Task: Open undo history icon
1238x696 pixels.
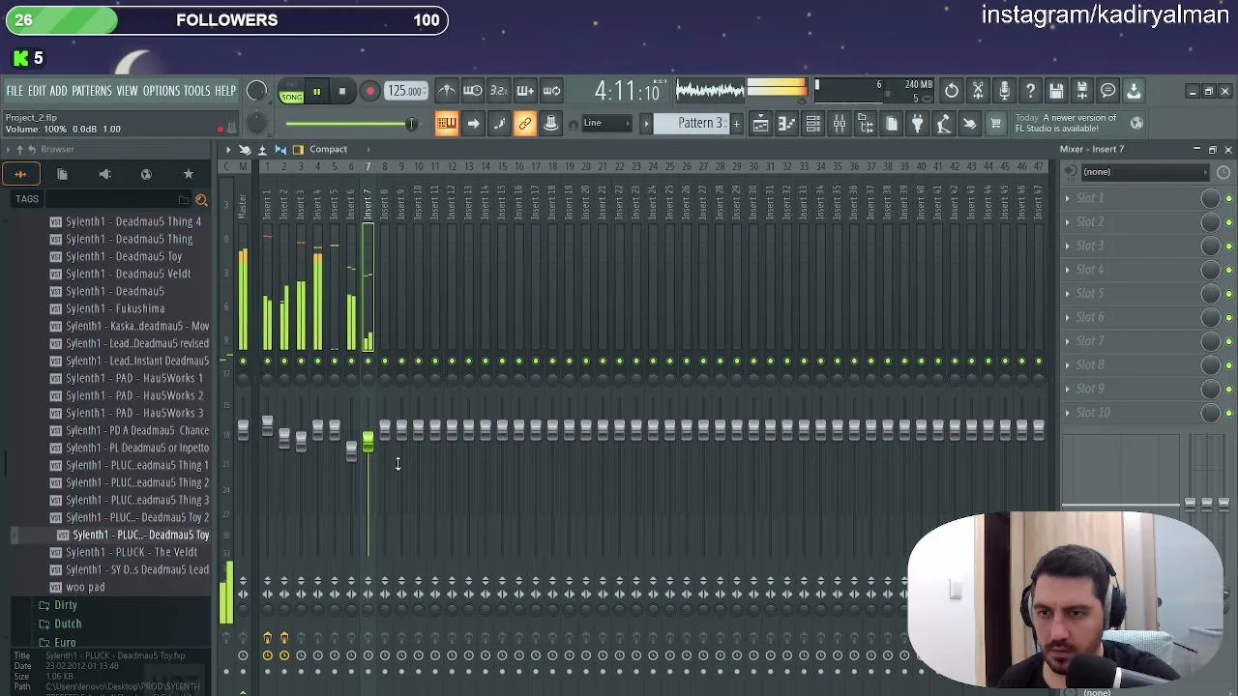Action: point(952,91)
